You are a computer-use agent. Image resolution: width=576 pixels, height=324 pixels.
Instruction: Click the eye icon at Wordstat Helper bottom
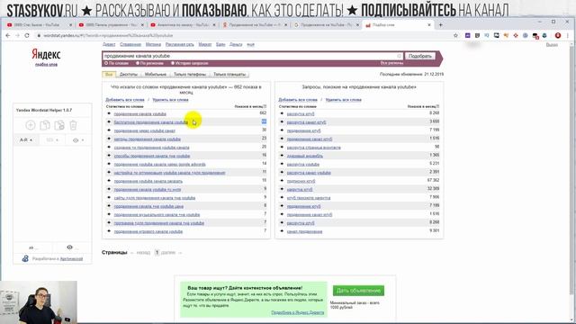point(70,247)
